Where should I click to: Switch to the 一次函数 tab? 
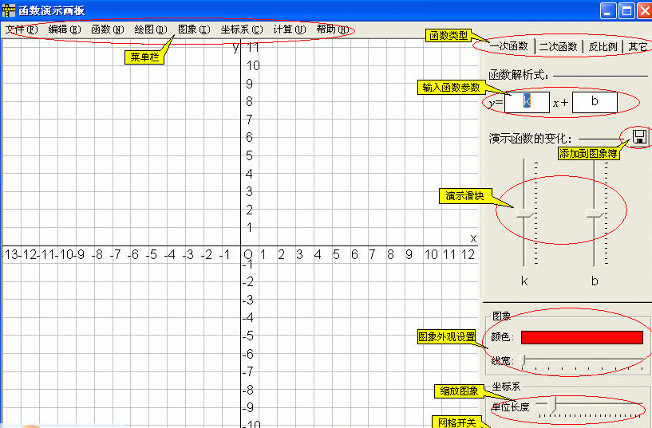coord(509,46)
